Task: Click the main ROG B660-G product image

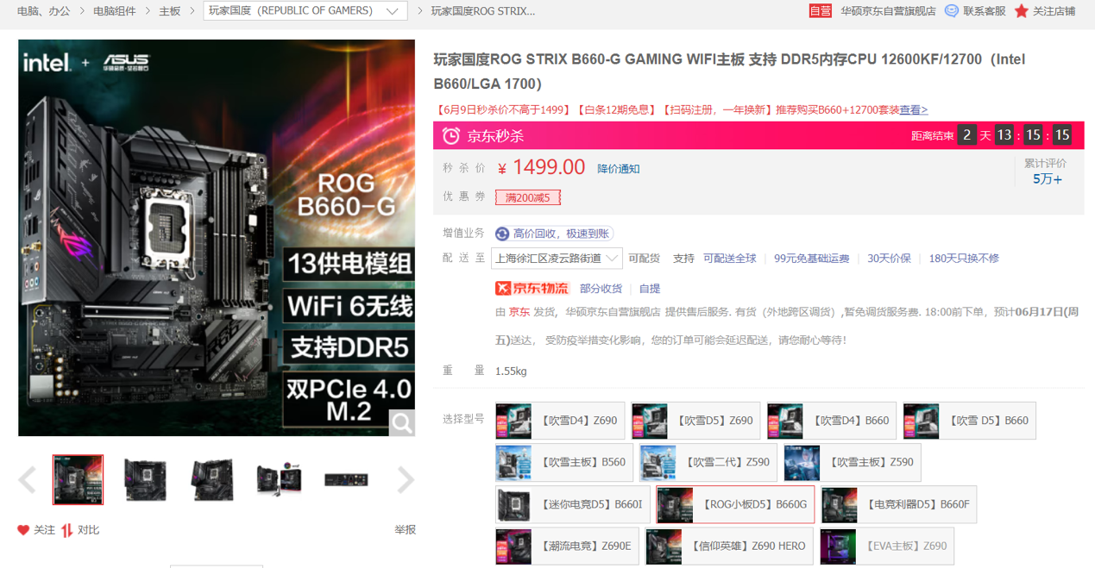Action: point(217,238)
